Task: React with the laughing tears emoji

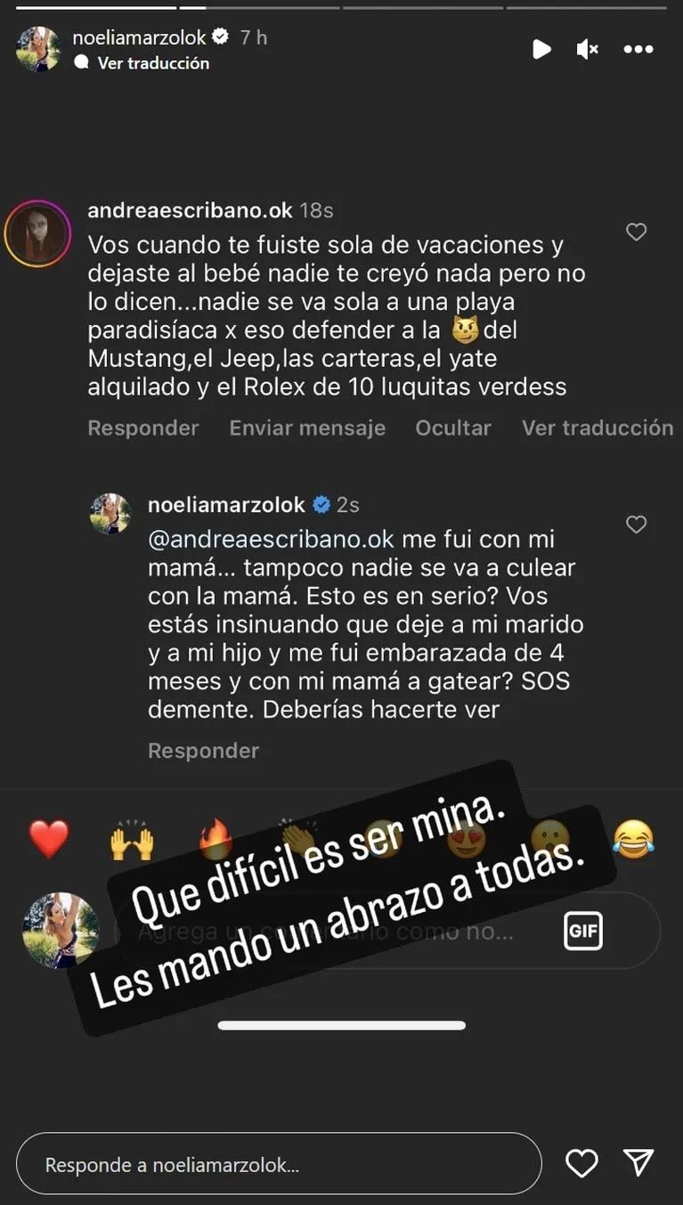Action: point(633,840)
